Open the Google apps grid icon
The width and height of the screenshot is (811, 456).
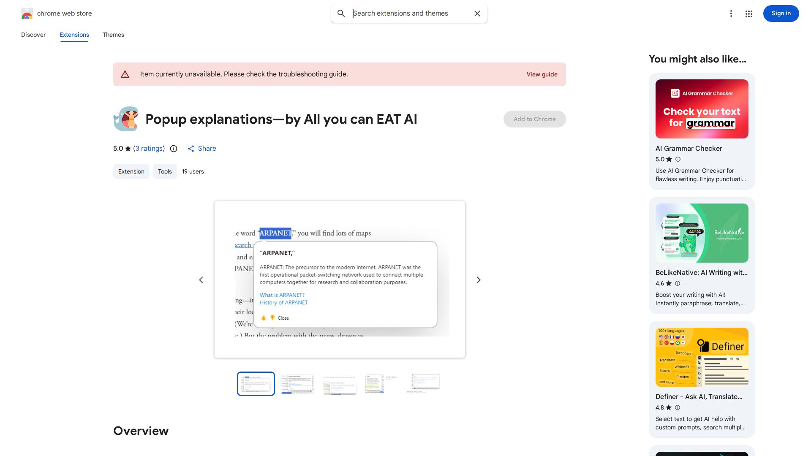tap(749, 14)
